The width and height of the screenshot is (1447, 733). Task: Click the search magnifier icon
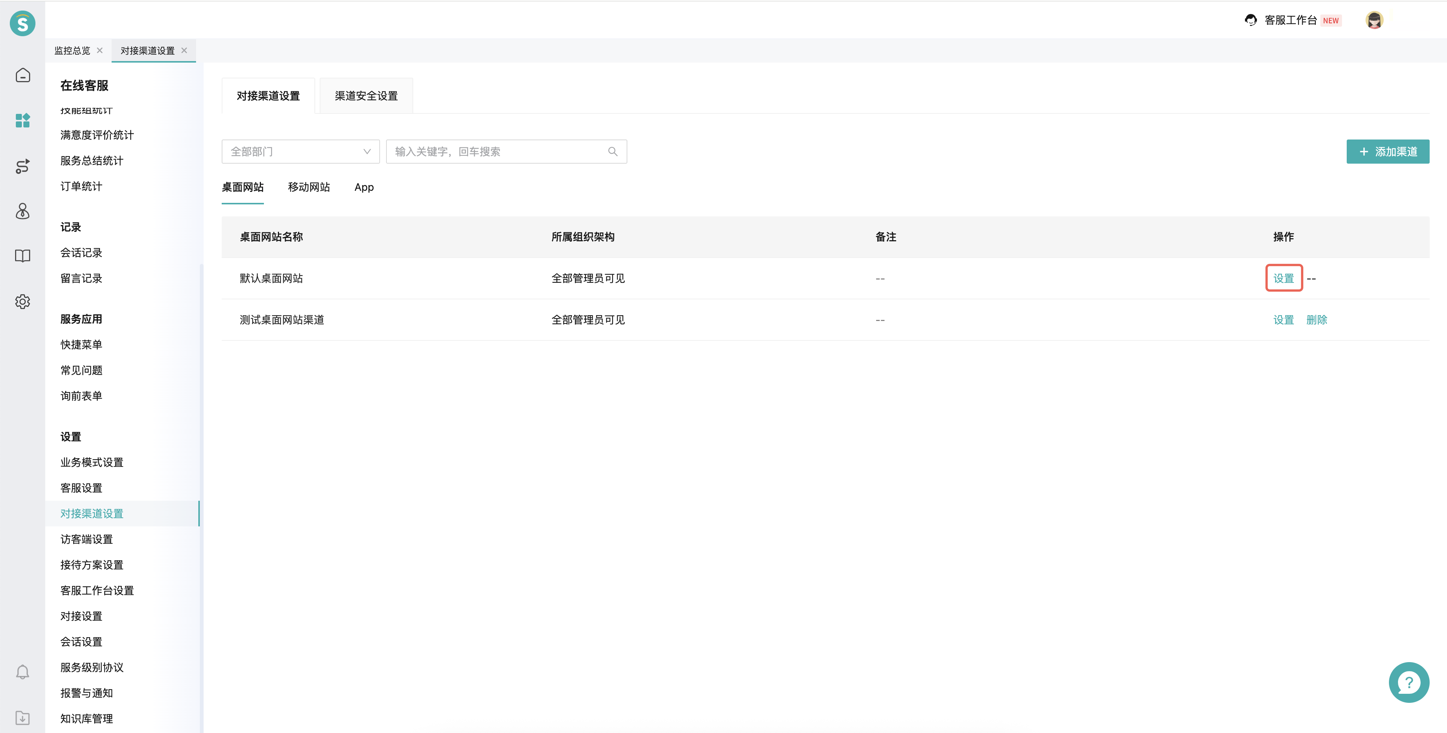click(x=612, y=152)
